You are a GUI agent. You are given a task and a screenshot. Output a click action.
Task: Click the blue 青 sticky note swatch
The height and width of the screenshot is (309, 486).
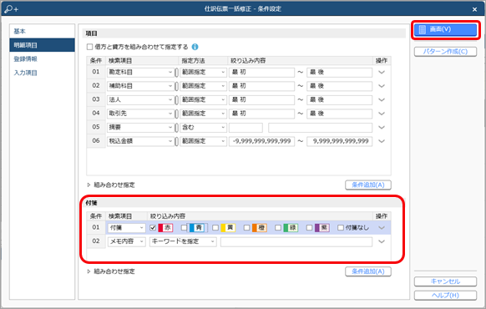[x=197, y=228]
